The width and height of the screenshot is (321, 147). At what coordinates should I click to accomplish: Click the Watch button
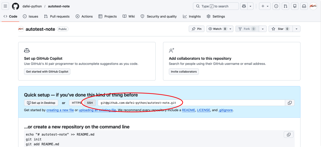[217, 29]
